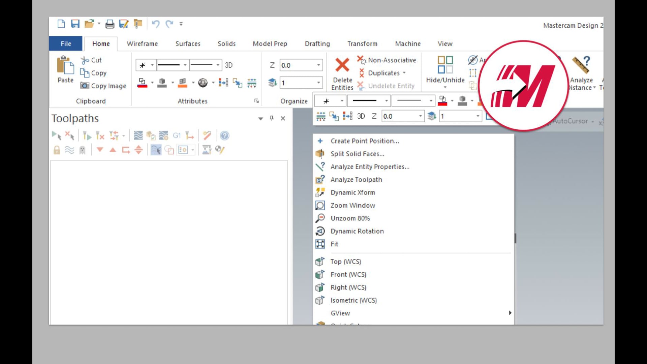This screenshot has width=647, height=364.
Task: Expand the GView submenu arrow
Action: (510, 312)
